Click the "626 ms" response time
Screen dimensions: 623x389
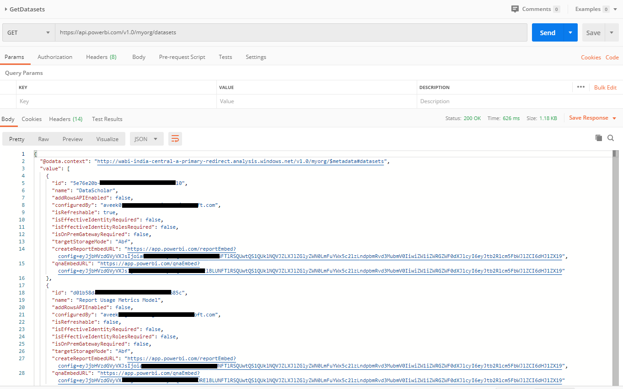coord(511,118)
